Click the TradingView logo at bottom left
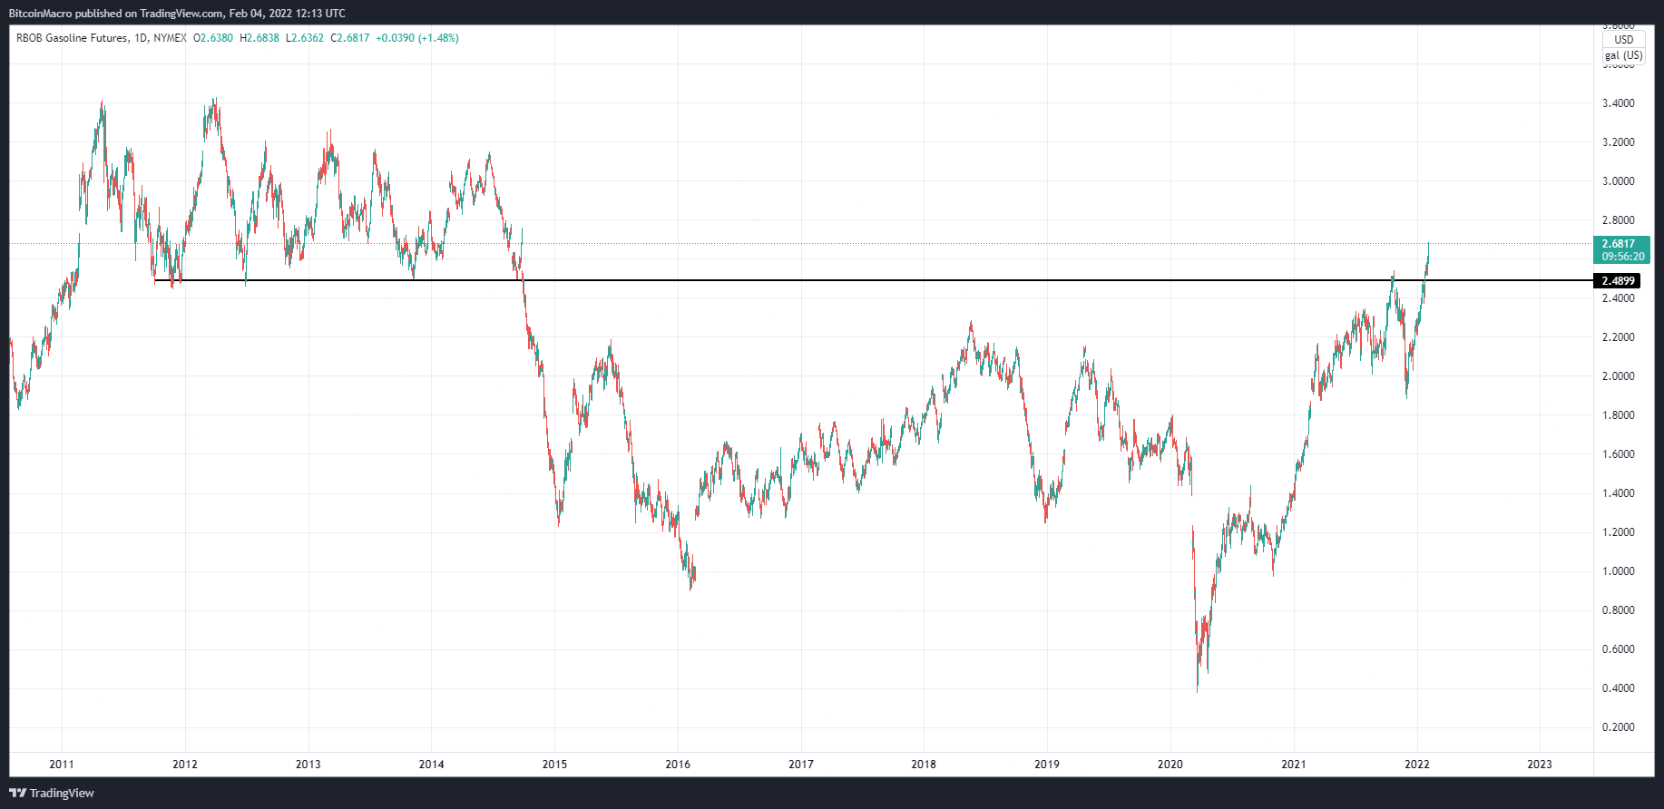 click(52, 793)
